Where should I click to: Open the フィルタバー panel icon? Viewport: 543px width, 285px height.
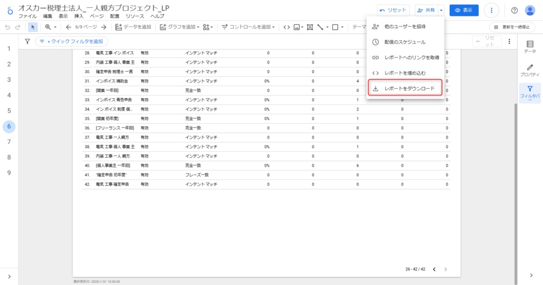click(x=529, y=93)
